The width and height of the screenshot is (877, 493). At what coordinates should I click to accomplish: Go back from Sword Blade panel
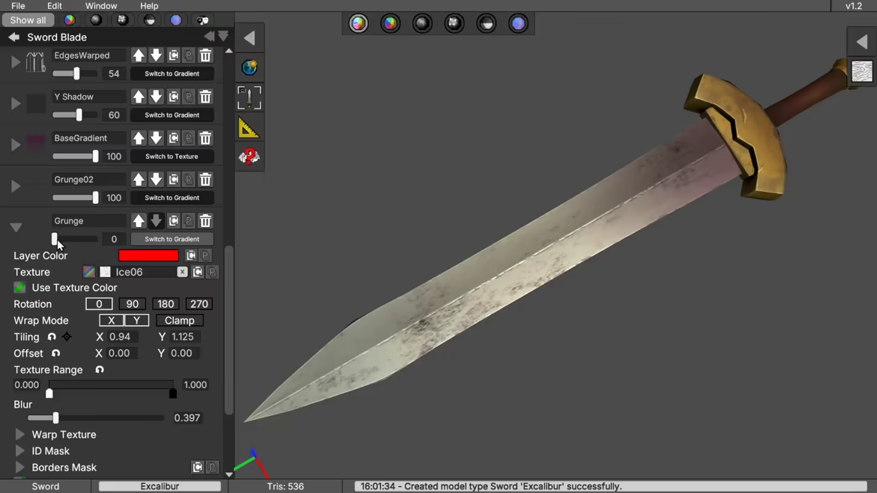pos(14,37)
